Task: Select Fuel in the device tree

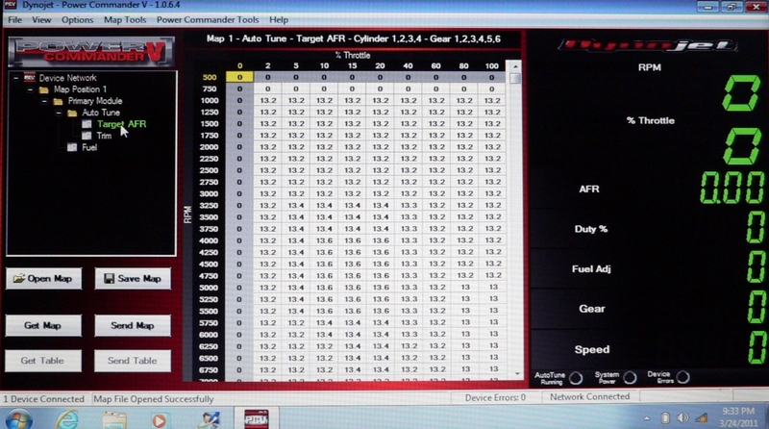Action: click(x=89, y=147)
